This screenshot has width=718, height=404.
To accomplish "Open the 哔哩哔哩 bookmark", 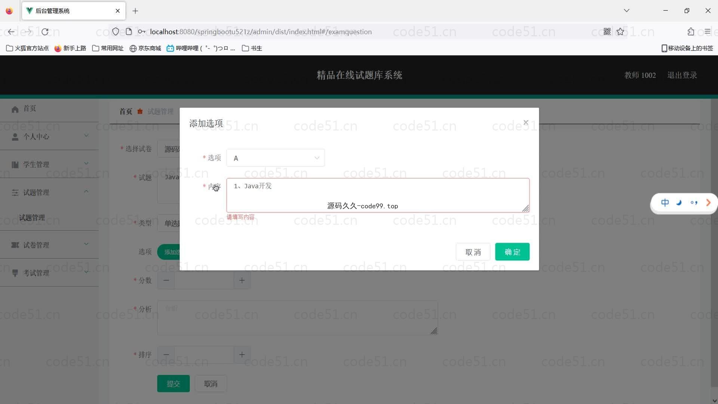I will pyautogui.click(x=201, y=48).
